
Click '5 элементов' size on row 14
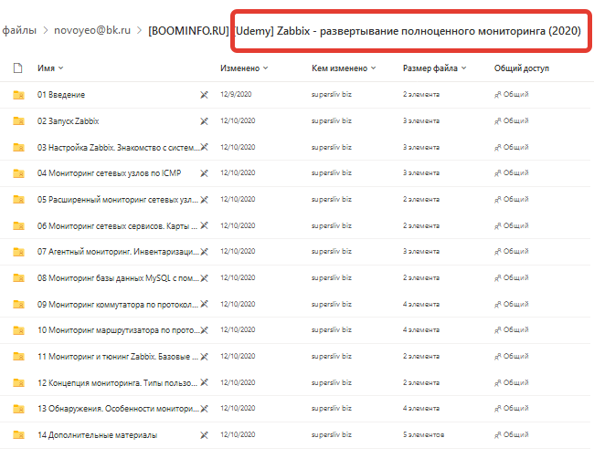(x=423, y=435)
